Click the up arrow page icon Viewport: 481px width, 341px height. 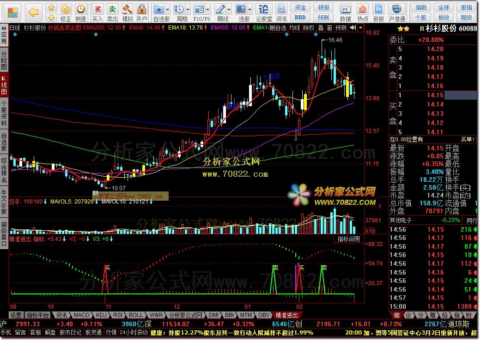[x=51, y=7]
